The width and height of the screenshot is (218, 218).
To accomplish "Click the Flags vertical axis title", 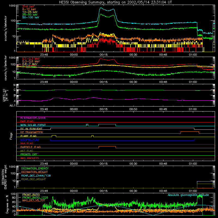I will (x=11, y=136).
